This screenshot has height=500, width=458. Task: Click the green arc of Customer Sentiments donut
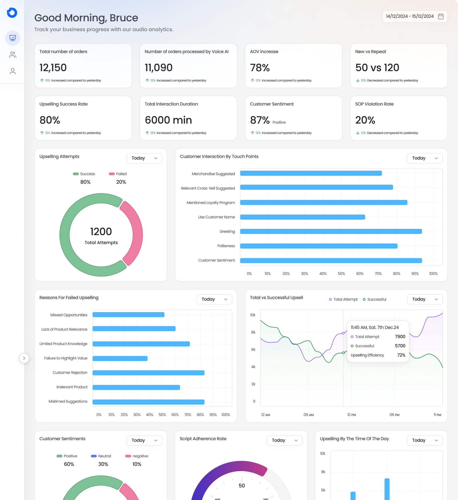click(x=92, y=482)
